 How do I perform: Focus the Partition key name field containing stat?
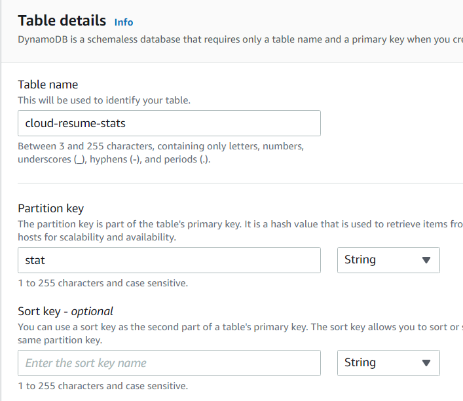coord(169,260)
